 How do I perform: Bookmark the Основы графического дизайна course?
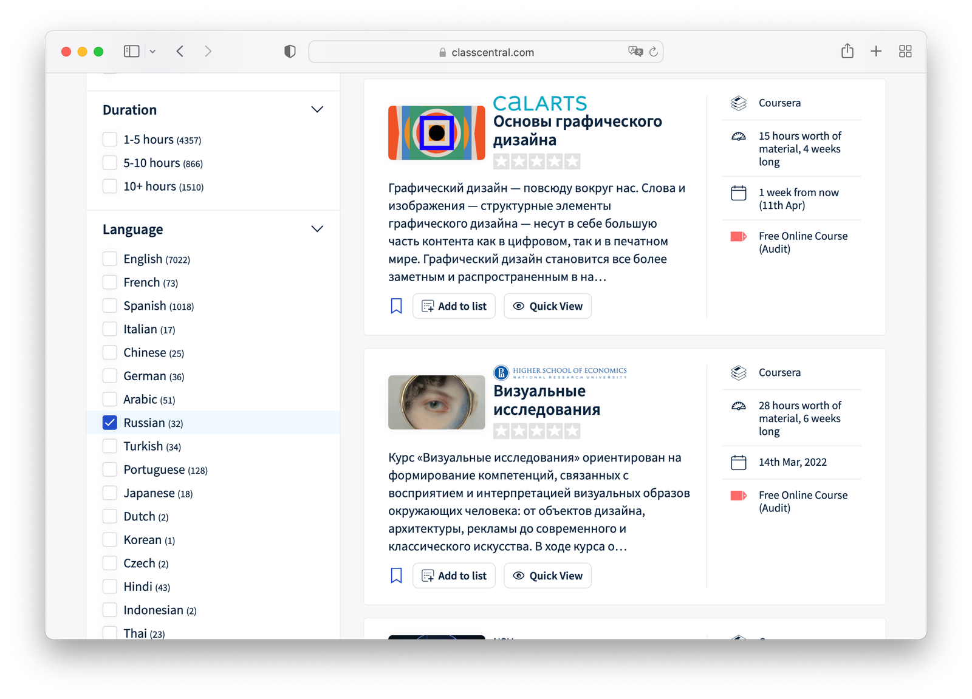click(396, 306)
